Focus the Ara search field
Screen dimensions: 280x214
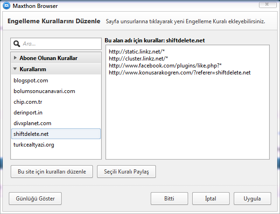point(56,44)
